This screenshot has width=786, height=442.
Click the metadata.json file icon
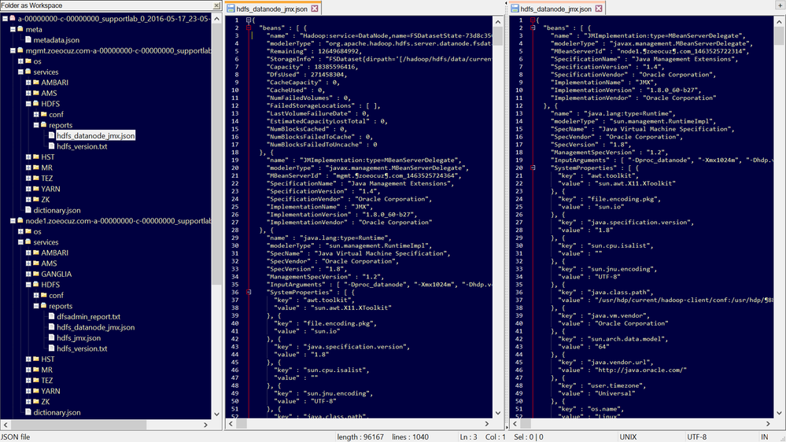28,39
